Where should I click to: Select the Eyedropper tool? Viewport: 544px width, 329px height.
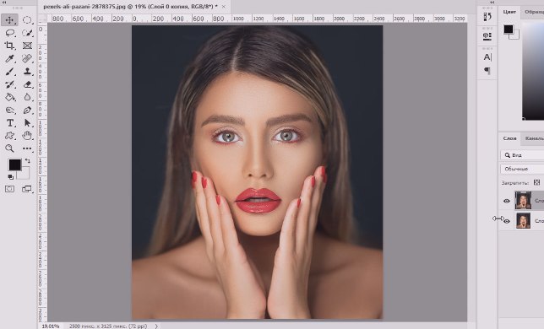pyautogui.click(x=9, y=58)
